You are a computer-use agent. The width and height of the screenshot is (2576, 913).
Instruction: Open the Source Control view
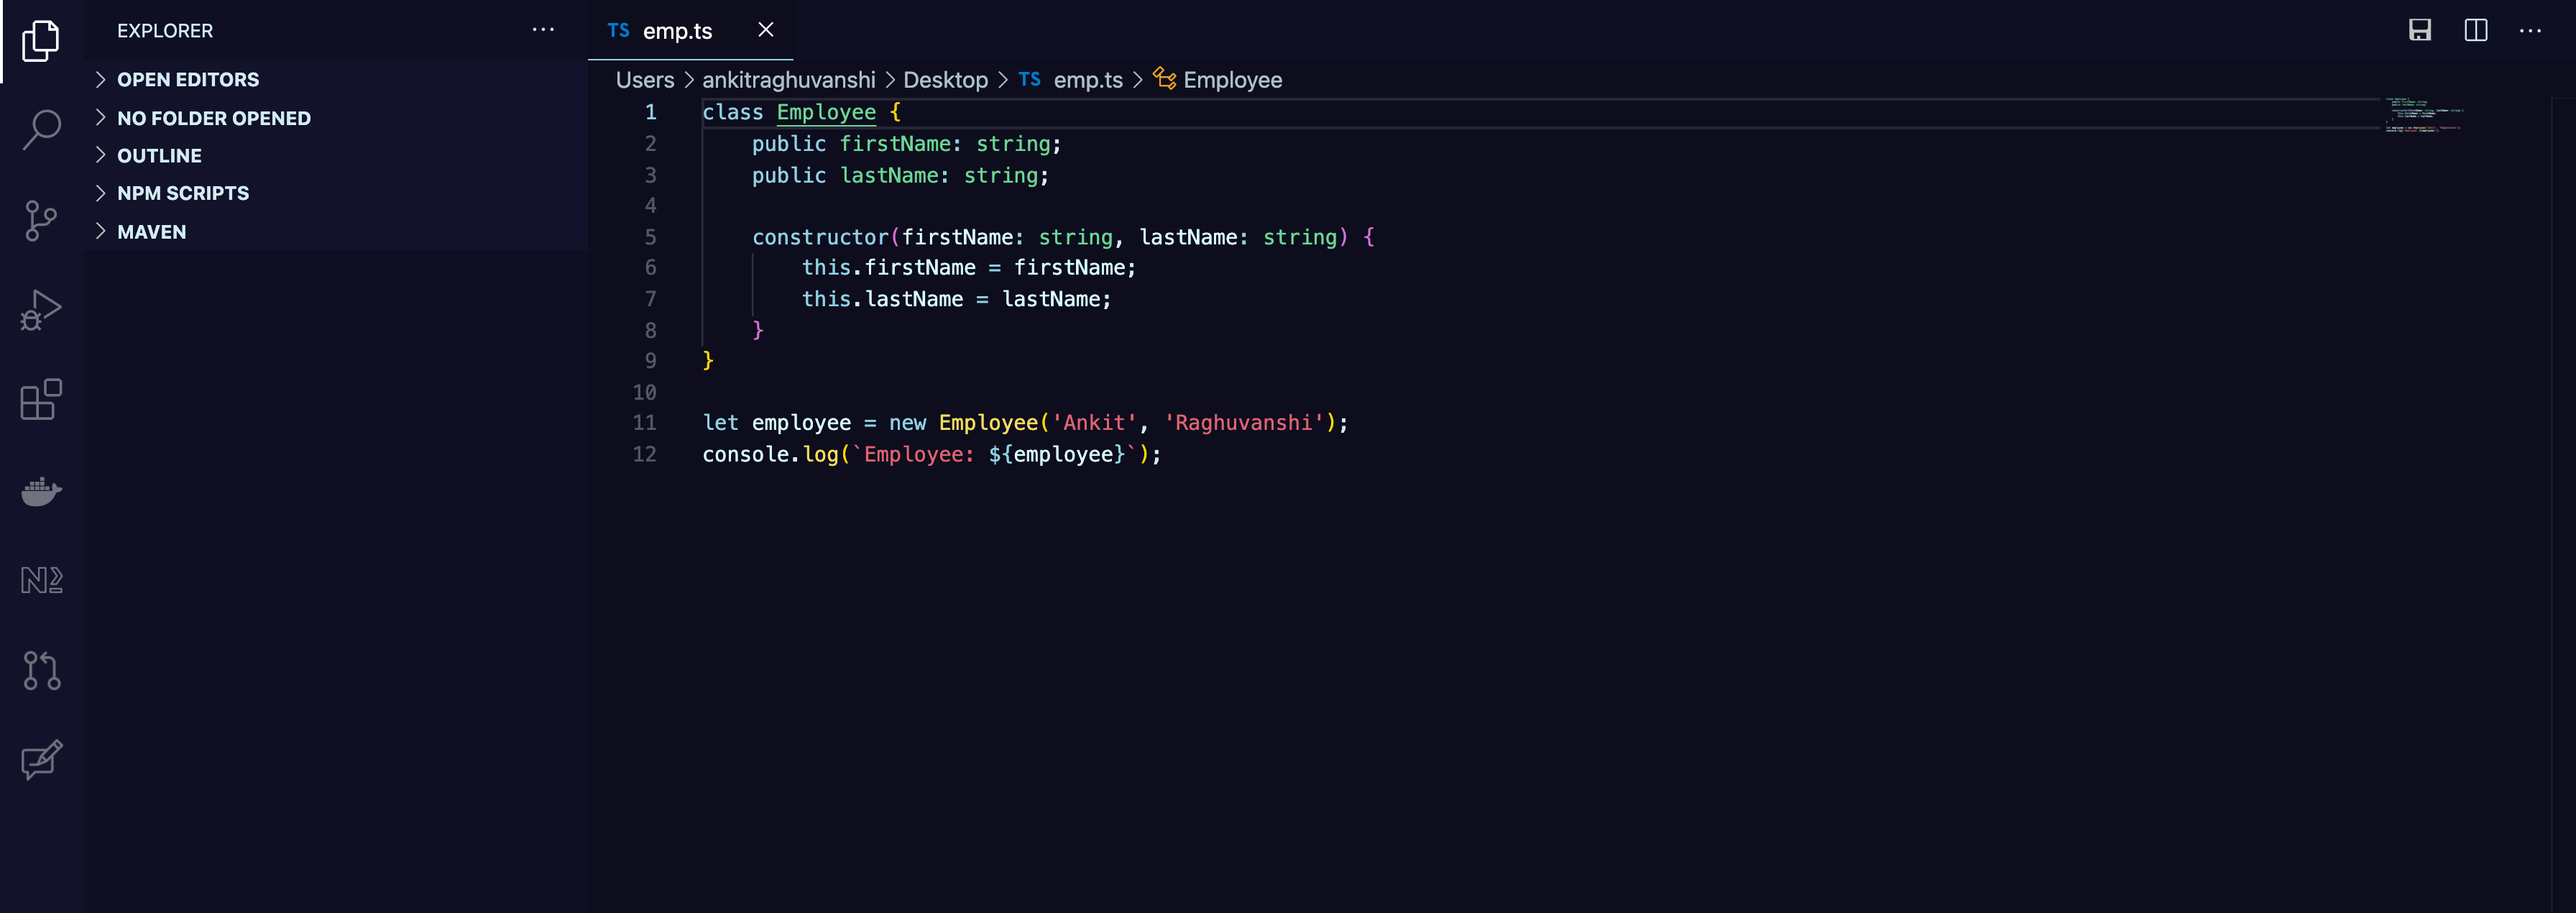[41, 220]
